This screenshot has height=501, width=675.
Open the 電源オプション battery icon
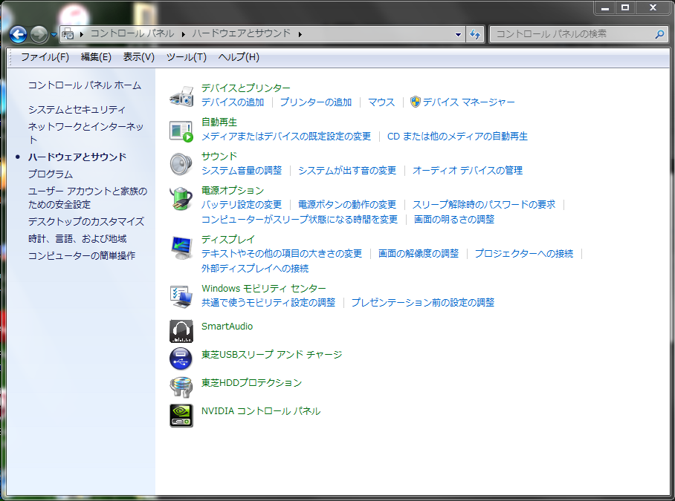181,198
